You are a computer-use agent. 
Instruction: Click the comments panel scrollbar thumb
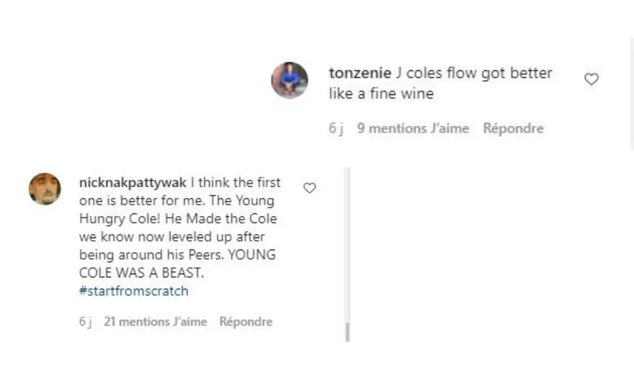(347, 332)
